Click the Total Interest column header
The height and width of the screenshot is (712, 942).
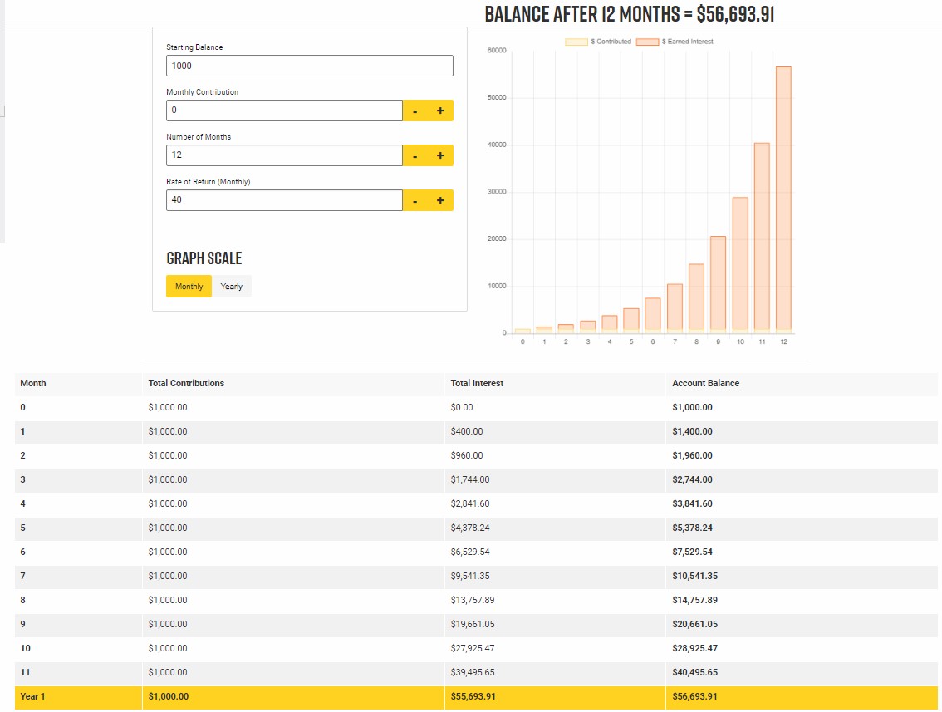click(x=477, y=383)
